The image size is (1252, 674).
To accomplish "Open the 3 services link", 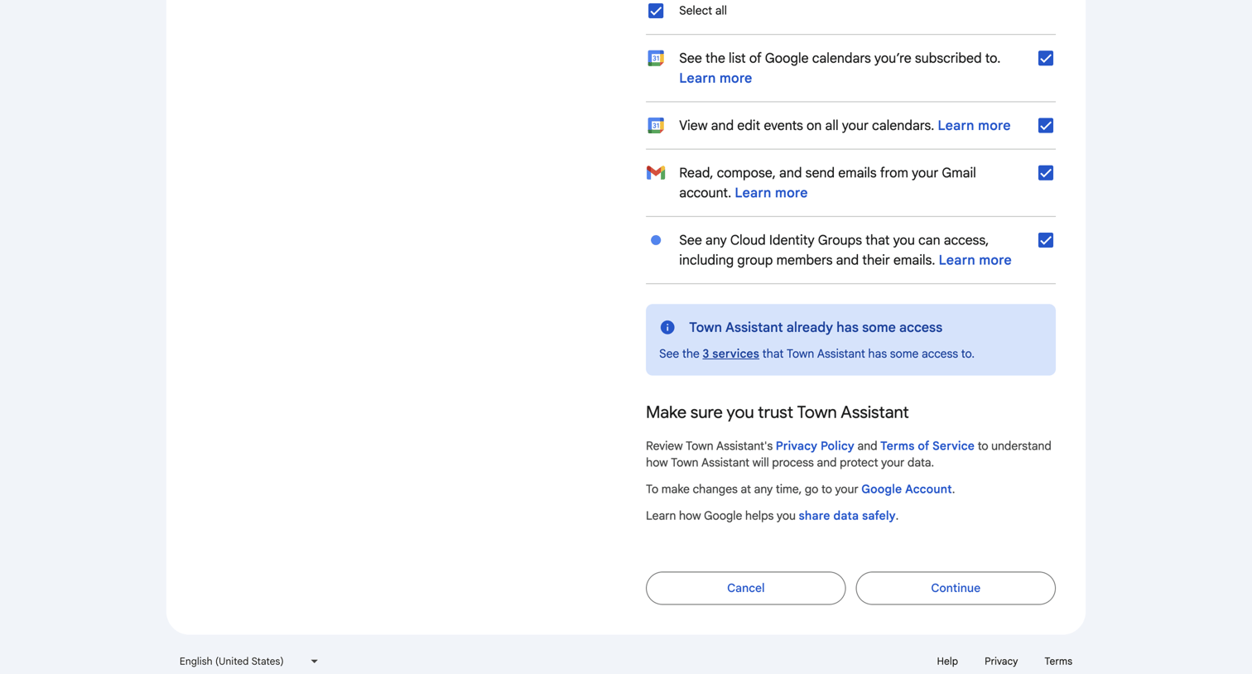I will 730,354.
